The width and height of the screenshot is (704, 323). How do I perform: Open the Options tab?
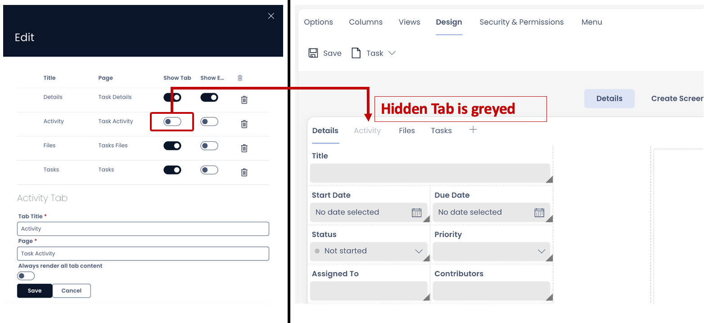click(x=318, y=22)
